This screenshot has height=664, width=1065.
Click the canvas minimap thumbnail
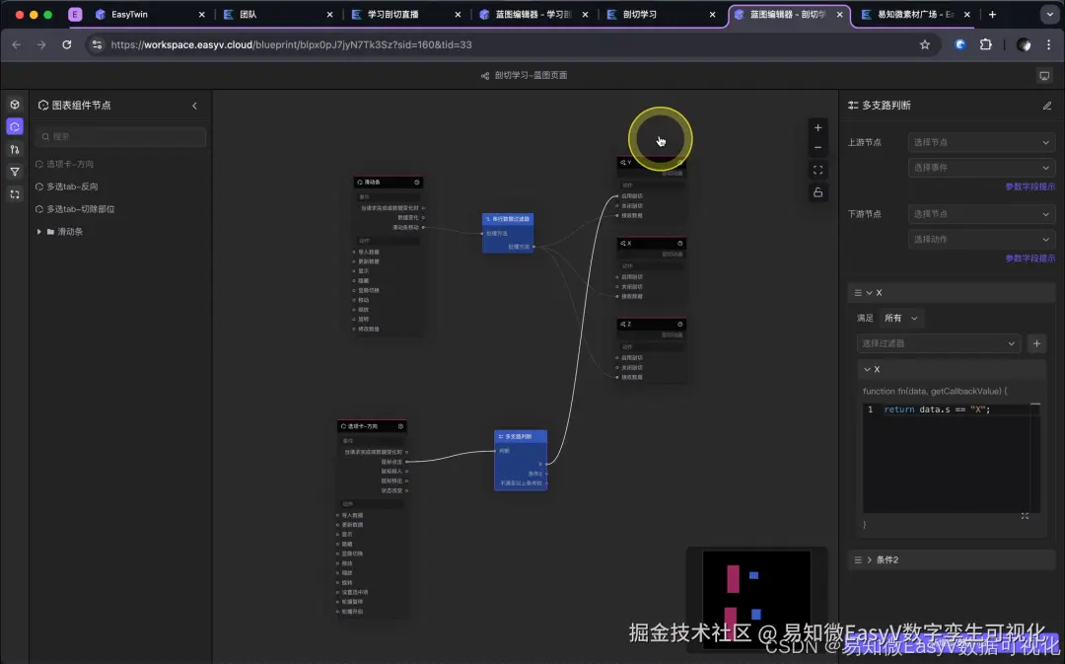[x=756, y=599]
